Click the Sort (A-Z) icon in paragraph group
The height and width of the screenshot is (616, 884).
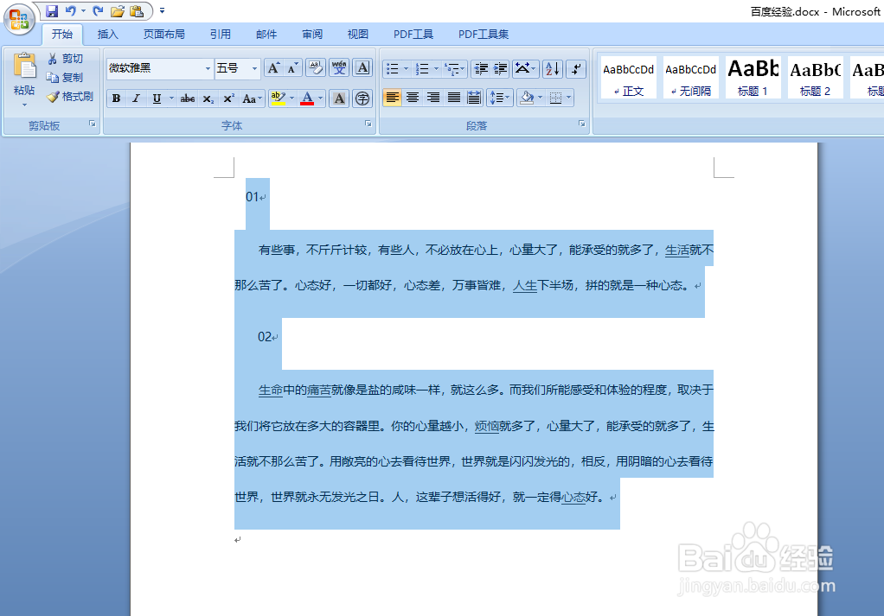(552, 69)
